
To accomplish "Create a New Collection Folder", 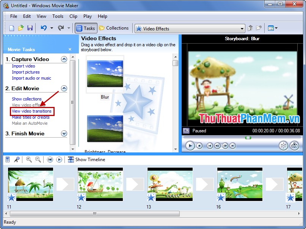I will coord(259,28).
